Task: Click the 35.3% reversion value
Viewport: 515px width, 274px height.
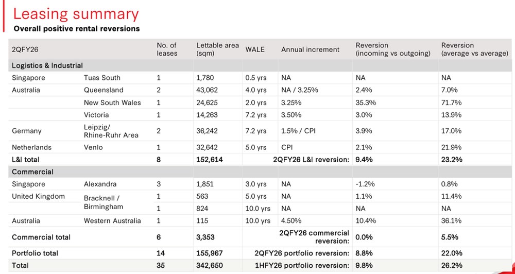Action: [366, 102]
